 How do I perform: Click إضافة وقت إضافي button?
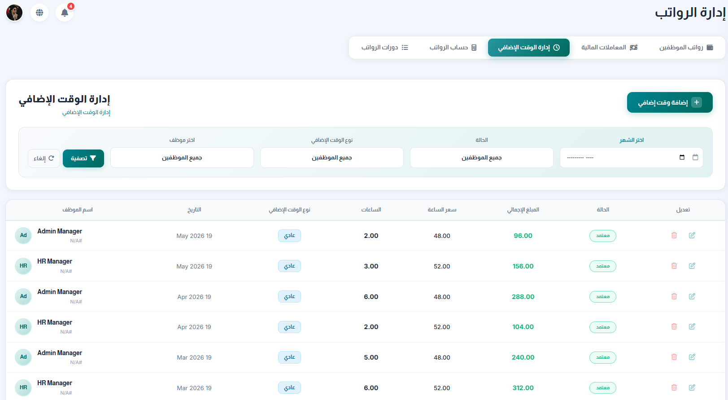pyautogui.click(x=670, y=102)
